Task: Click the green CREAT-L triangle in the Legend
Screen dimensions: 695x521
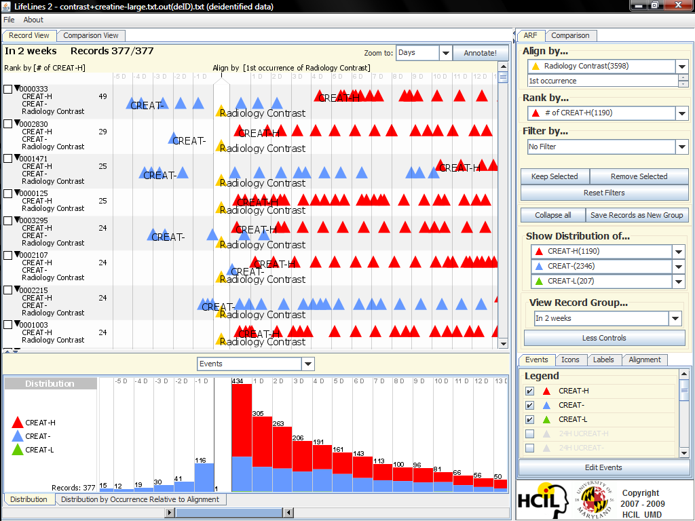Action: [x=546, y=420]
